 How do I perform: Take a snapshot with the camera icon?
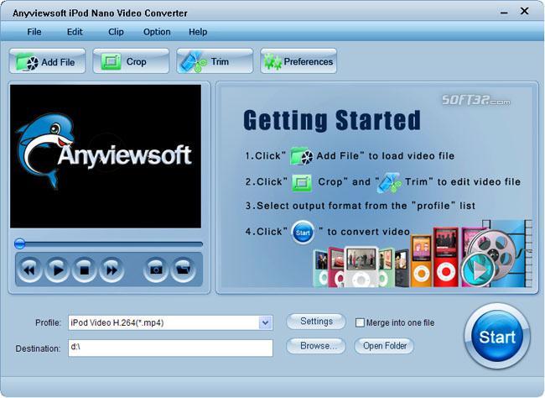156,270
